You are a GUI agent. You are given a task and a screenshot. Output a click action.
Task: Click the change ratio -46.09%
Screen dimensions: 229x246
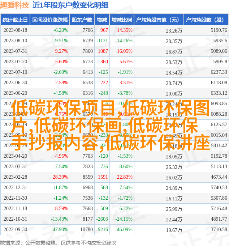pos(124,230)
